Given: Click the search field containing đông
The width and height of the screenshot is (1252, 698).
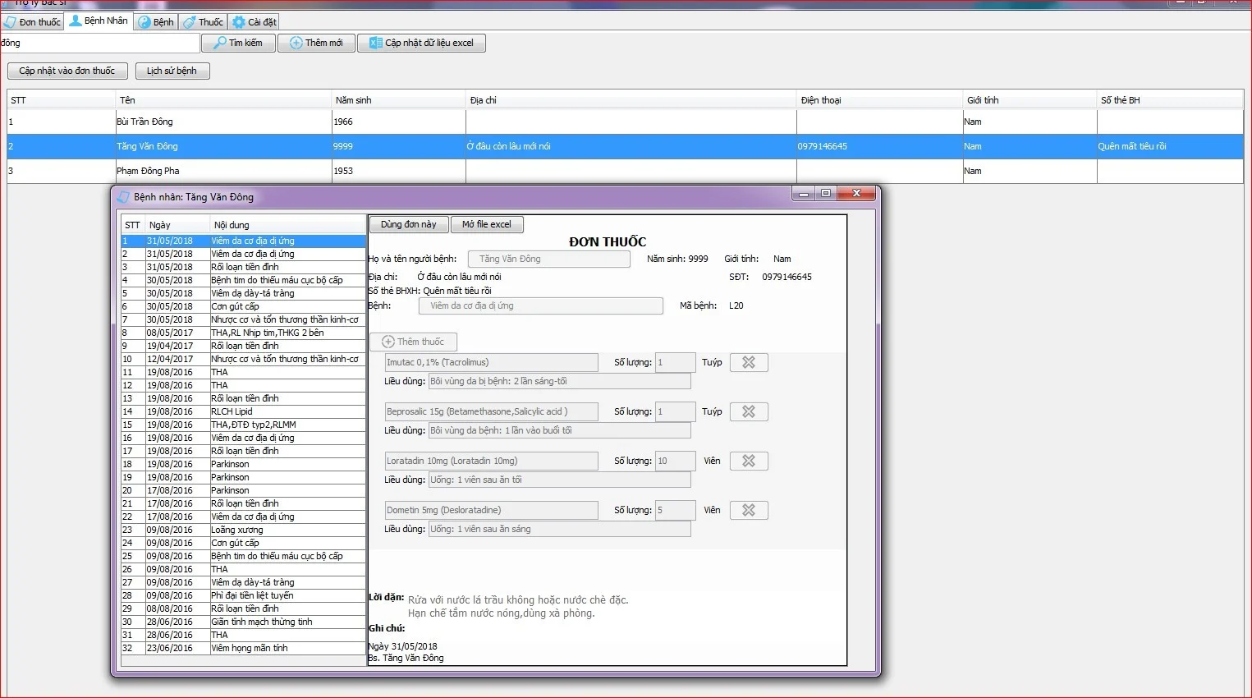Looking at the screenshot, I should click(x=99, y=43).
